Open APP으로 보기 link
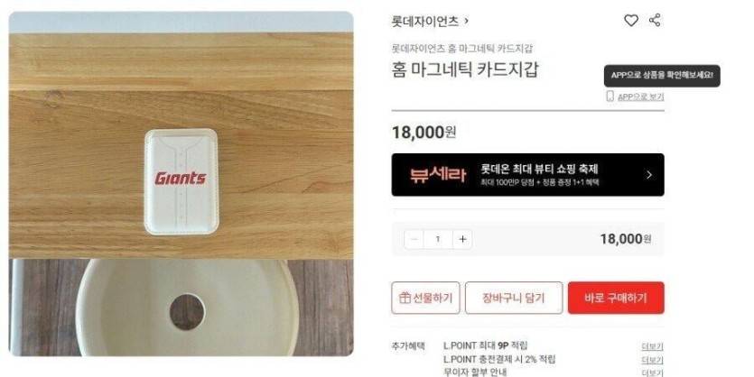This screenshot has width=754, height=377. click(640, 97)
